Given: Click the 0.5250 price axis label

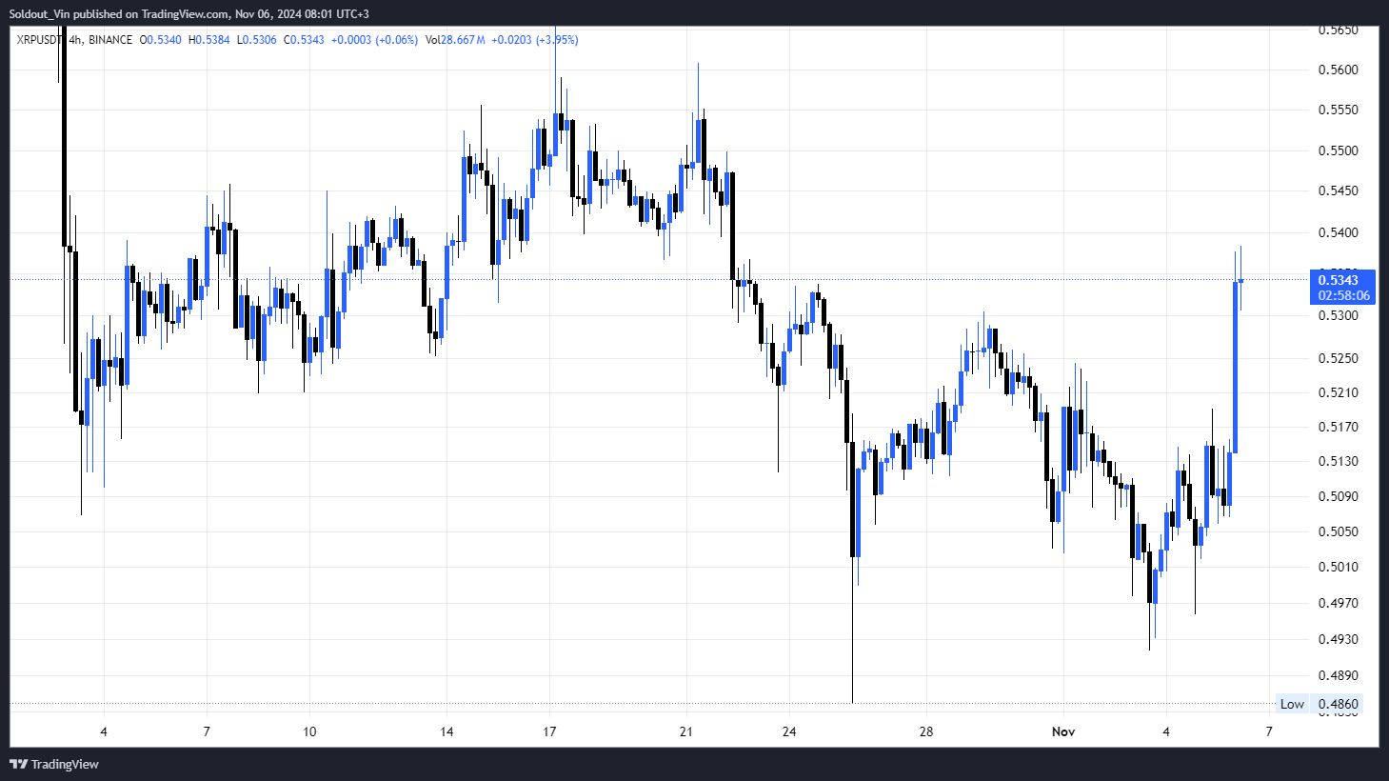Looking at the screenshot, I should [1338, 358].
